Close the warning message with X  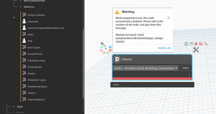tap(168, 18)
